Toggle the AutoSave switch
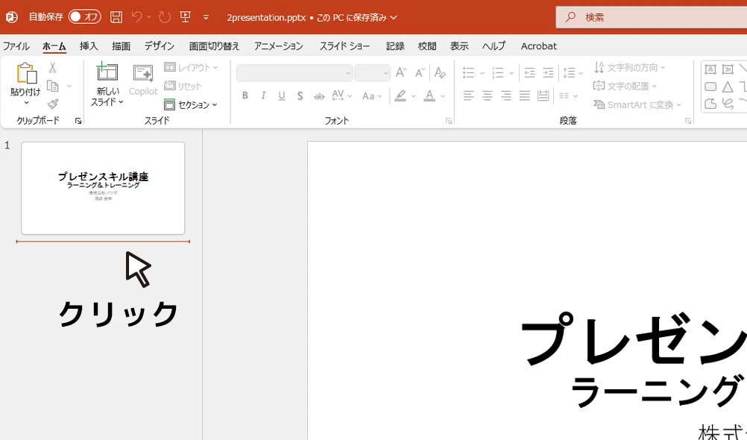Viewport: 747px width, 440px height. point(85,17)
